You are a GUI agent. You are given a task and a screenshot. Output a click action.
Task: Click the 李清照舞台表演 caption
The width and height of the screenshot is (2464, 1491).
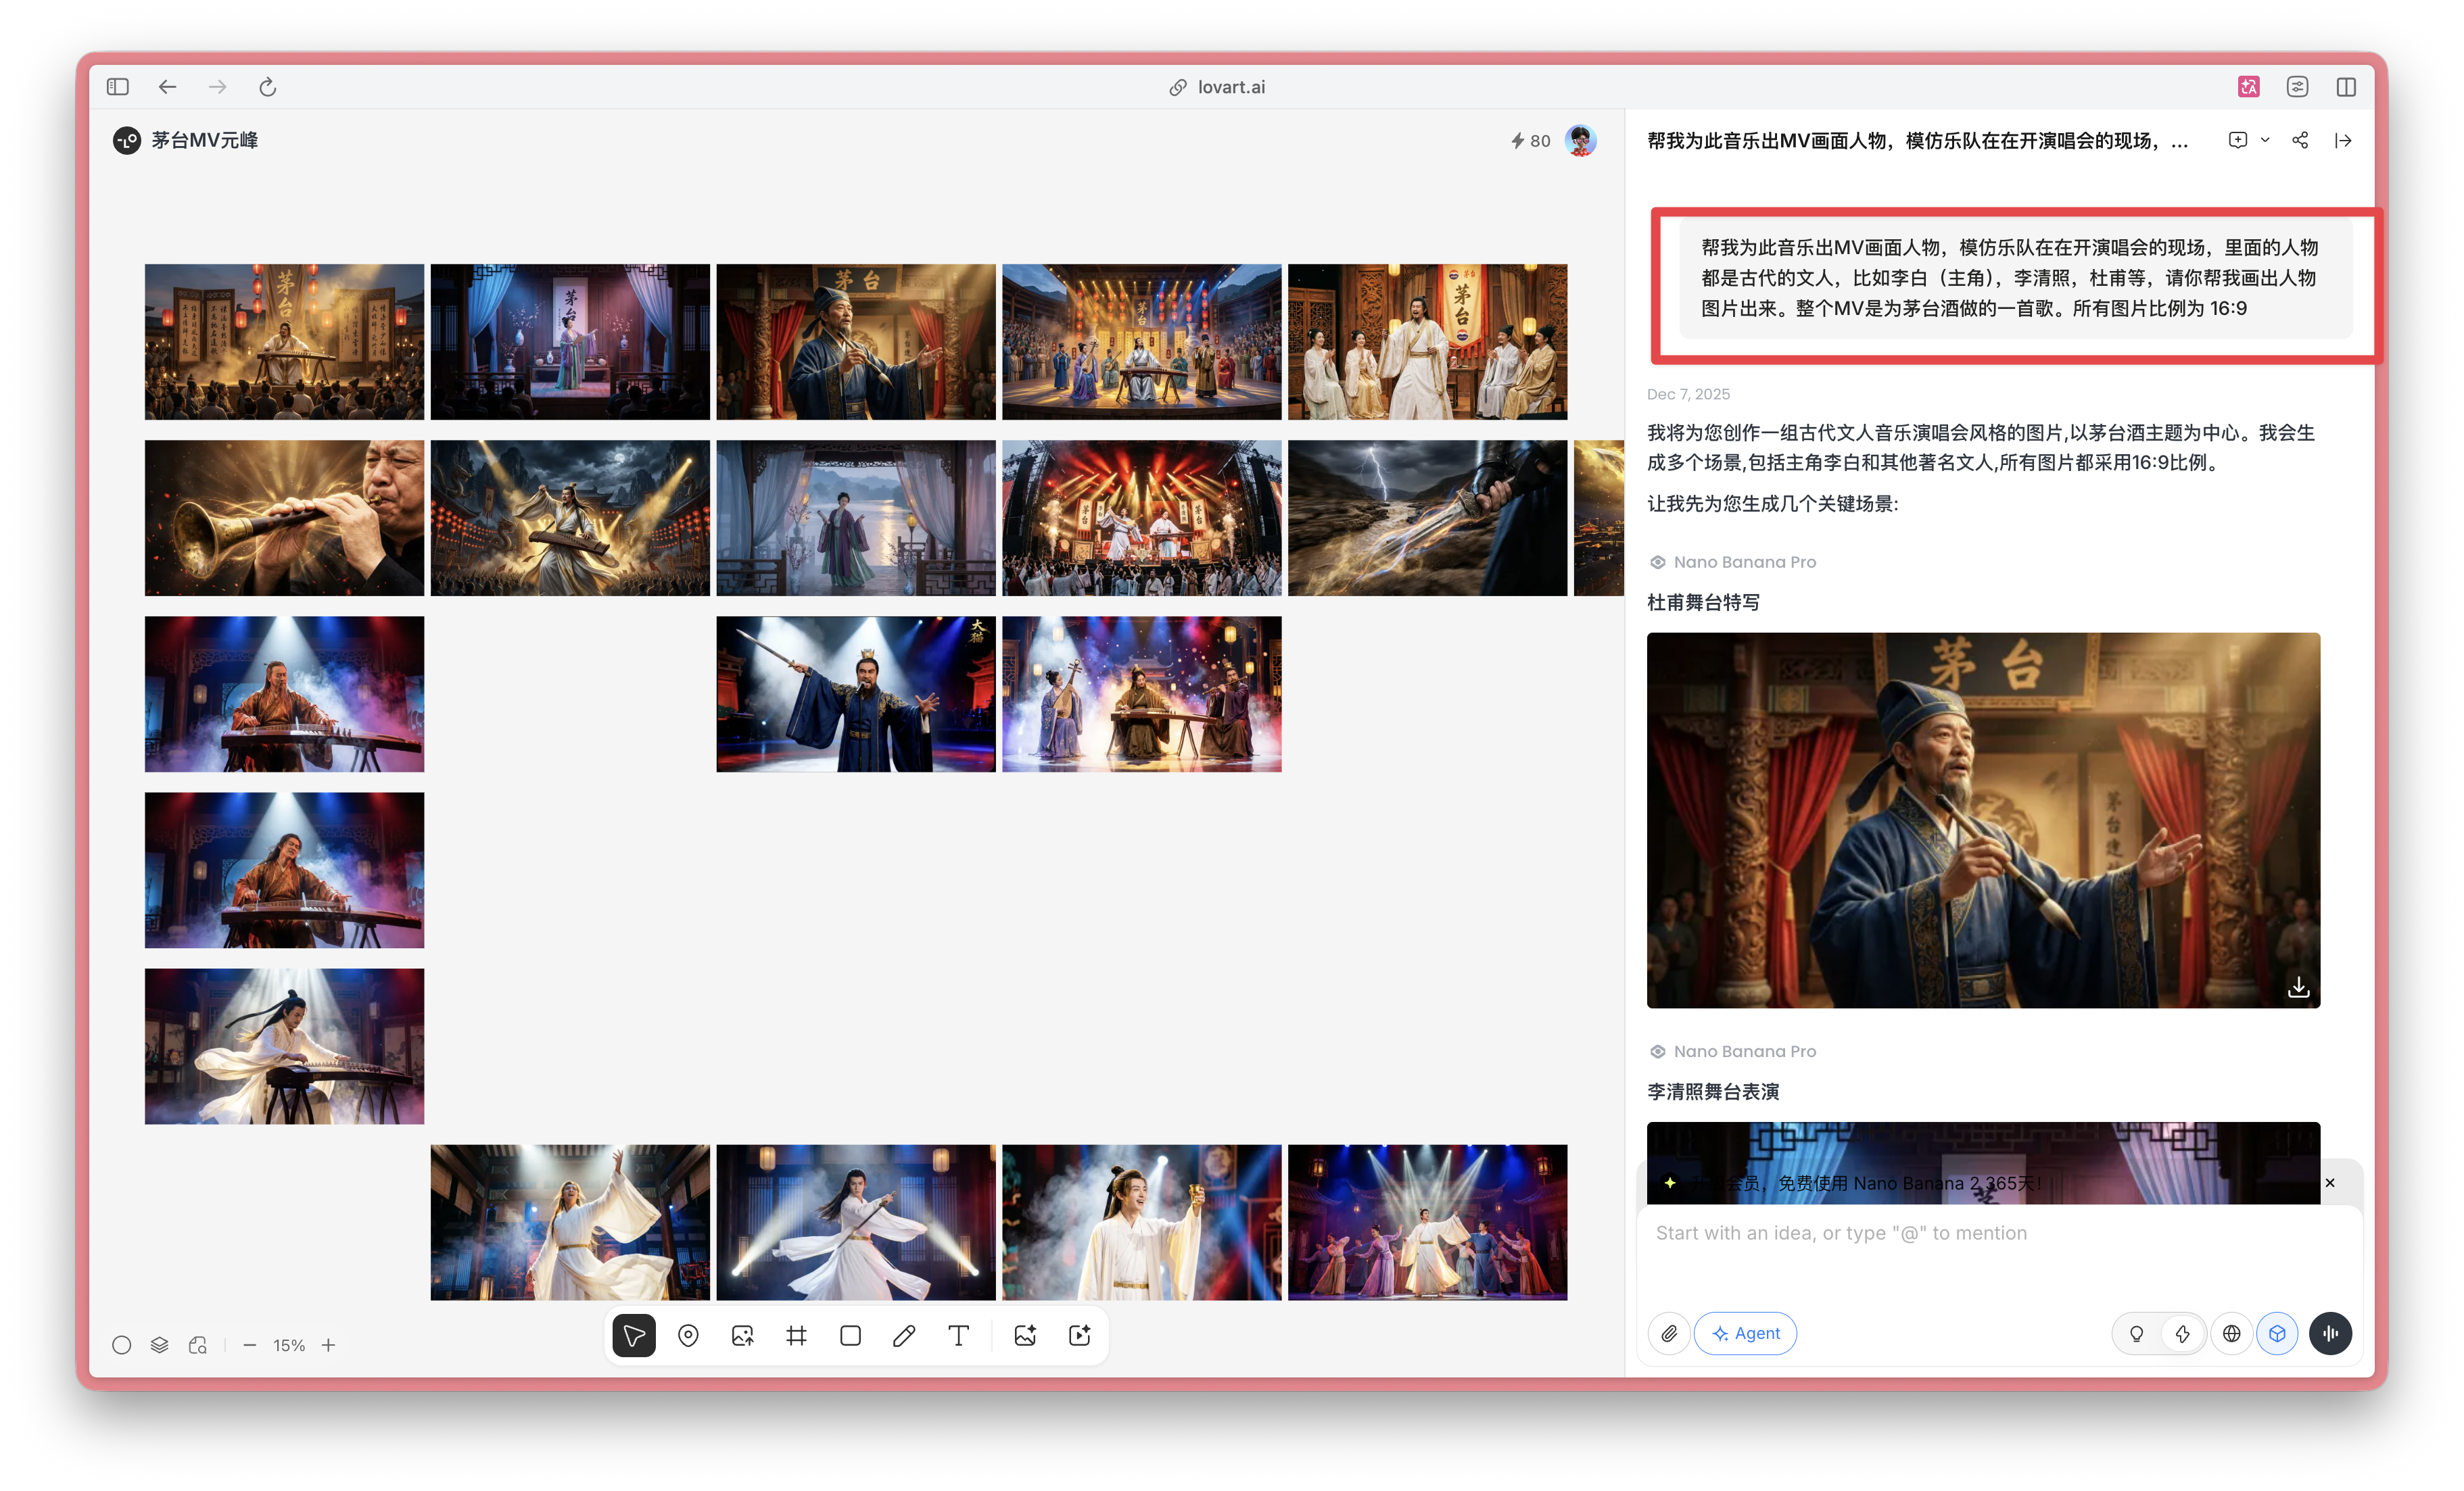1713,1092
